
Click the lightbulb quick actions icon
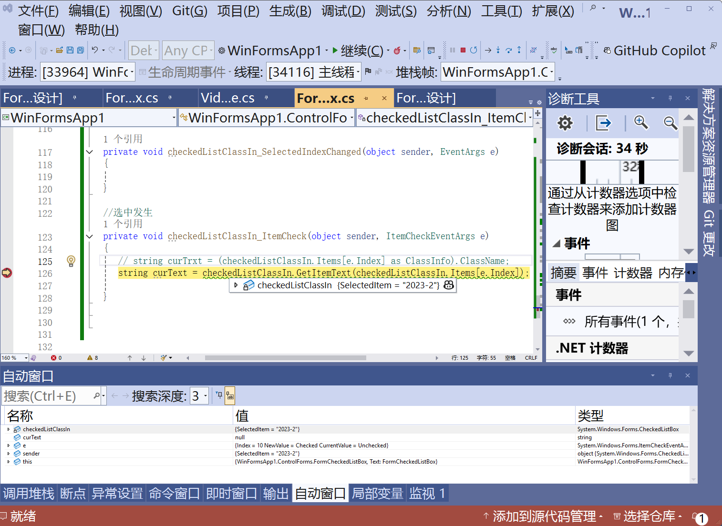(x=71, y=261)
